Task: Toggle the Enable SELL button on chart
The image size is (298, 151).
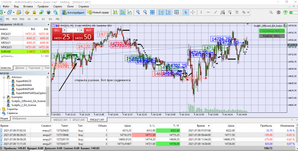Action: 272,36
